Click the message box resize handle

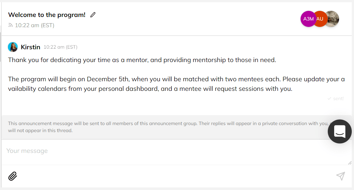pyautogui.click(x=350, y=162)
